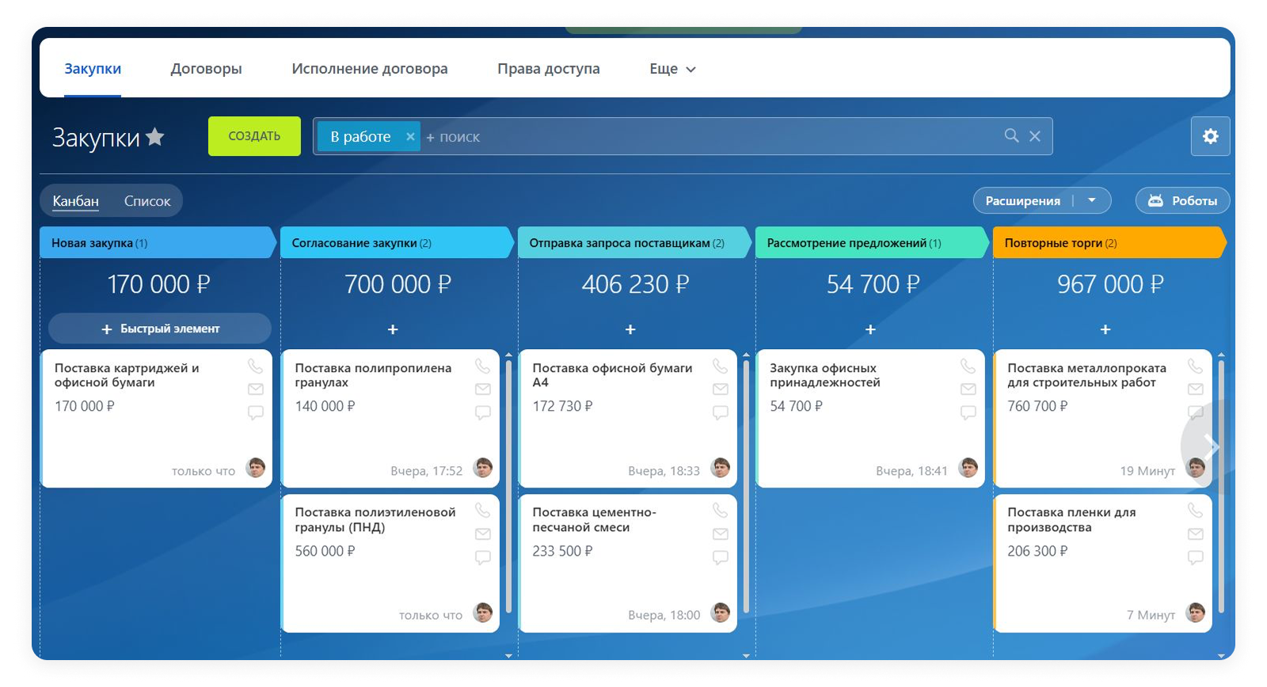Viewport: 1267px width, 687px height.
Task: Open the 'Исполнение договора' tab
Action: tap(370, 69)
